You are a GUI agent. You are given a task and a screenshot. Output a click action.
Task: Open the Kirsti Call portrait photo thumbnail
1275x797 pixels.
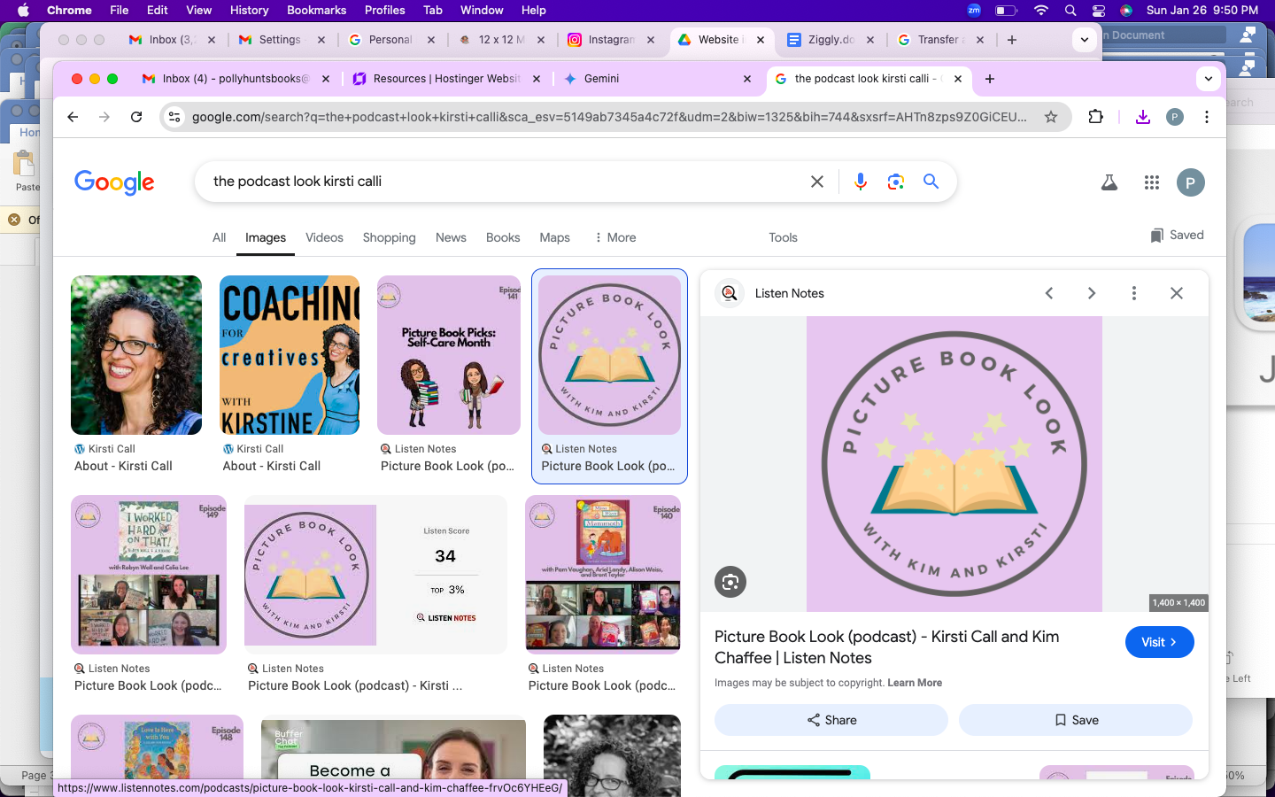[x=136, y=355]
